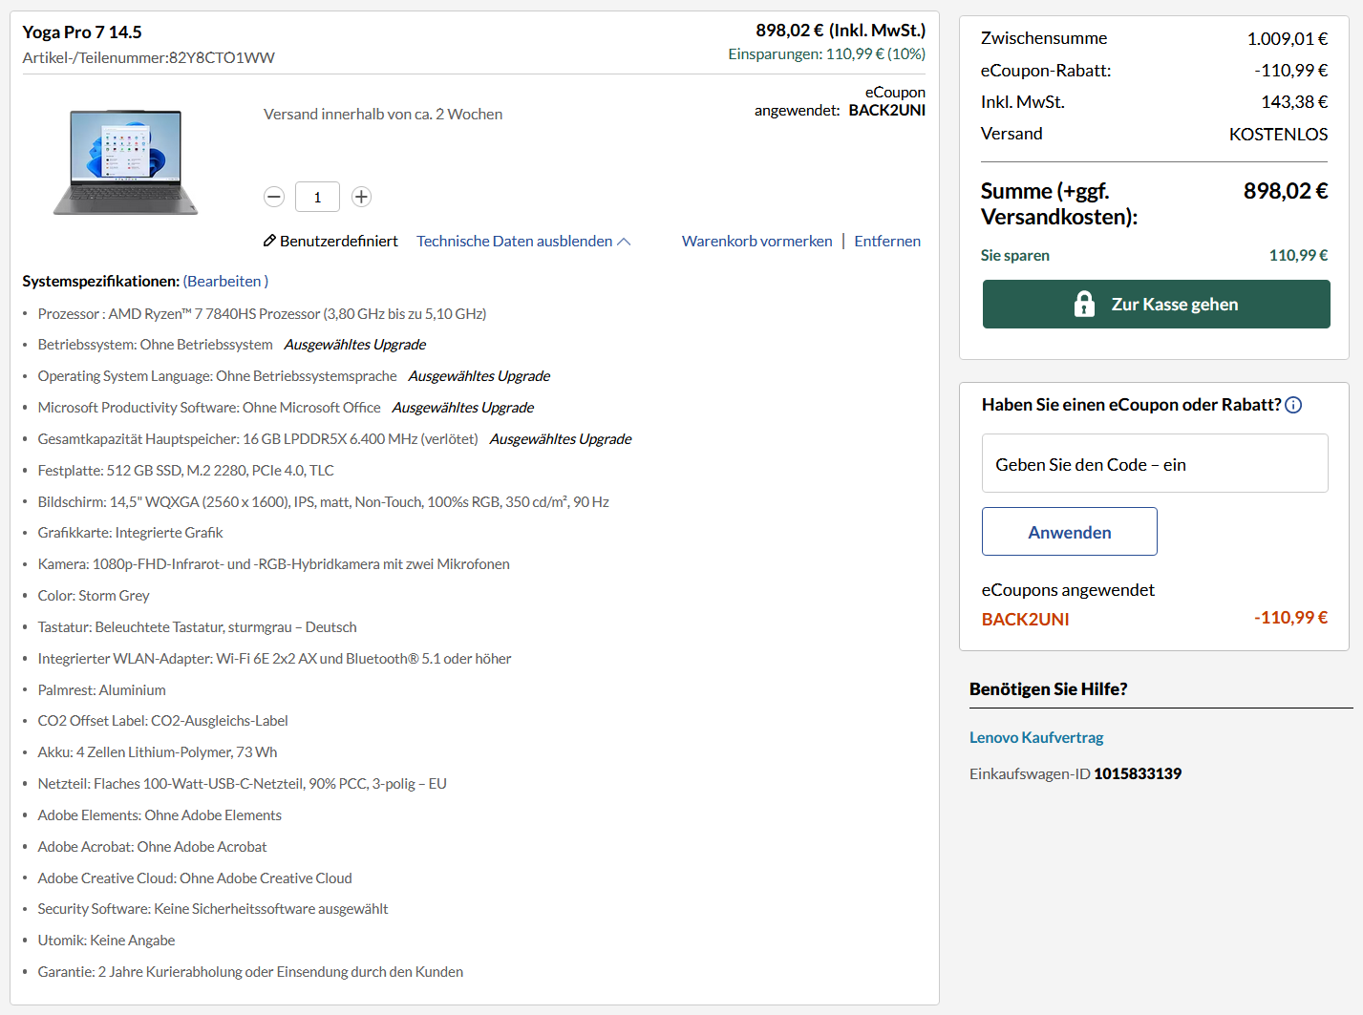The image size is (1363, 1015).
Task: Click Zur Kasse gehen to start checkout
Action: tap(1156, 304)
